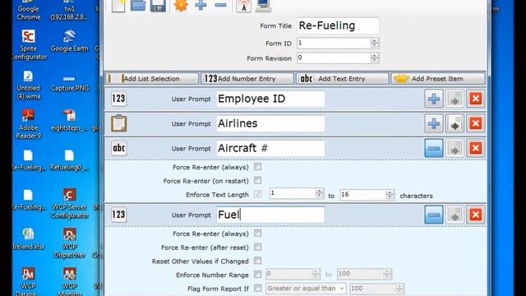The height and width of the screenshot is (296, 526).
Task: Click minimum text length spinner arrows
Action: pyautogui.click(x=320, y=193)
